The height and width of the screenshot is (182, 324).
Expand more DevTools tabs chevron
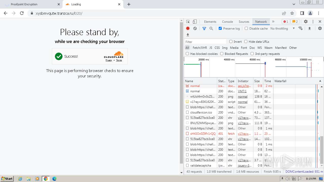273,22
